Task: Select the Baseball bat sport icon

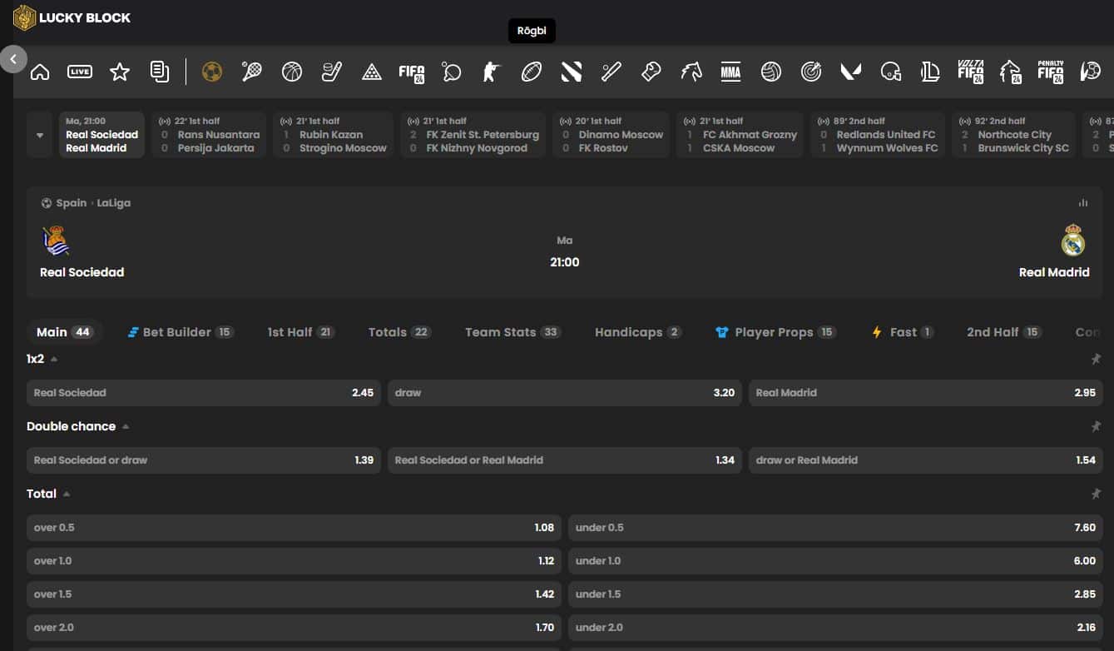Action: [611, 72]
